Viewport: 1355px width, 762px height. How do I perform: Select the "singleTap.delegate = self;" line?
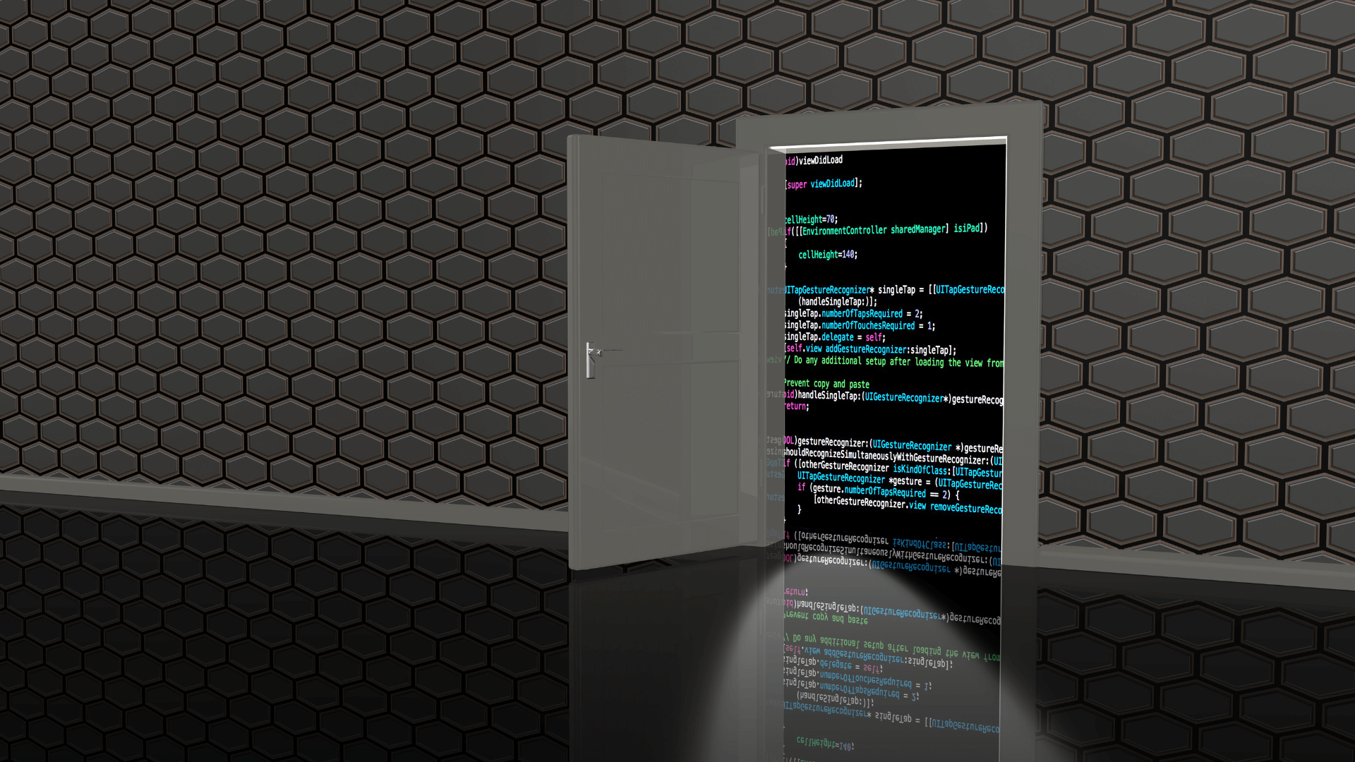tap(836, 337)
